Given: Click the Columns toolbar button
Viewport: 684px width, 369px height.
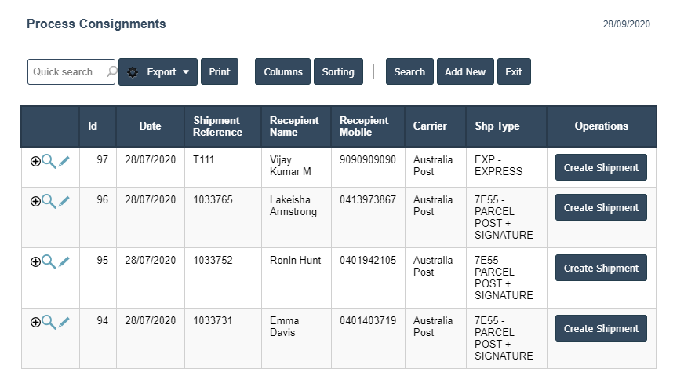Looking at the screenshot, I should (x=282, y=71).
